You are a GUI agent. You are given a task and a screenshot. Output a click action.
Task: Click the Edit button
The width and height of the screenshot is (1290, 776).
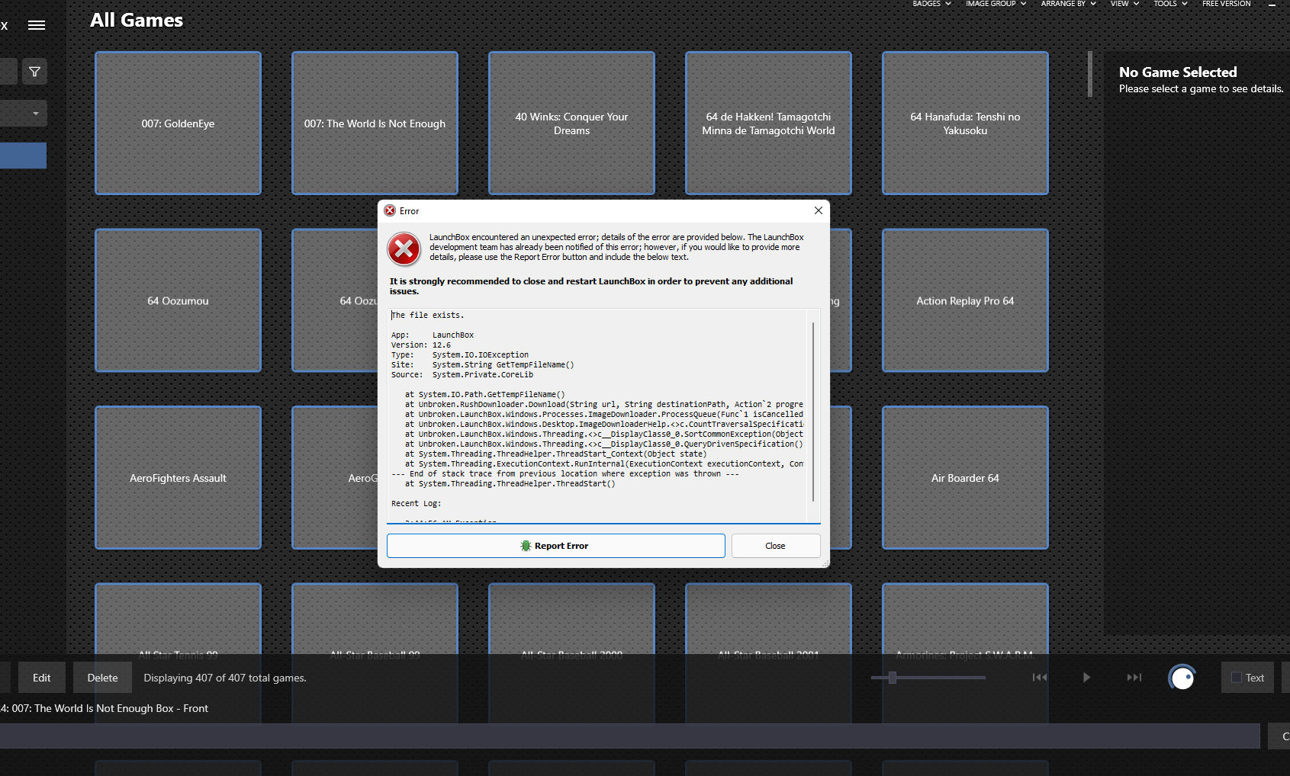42,678
